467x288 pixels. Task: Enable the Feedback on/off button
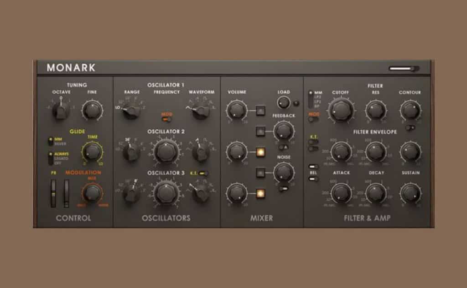[x=260, y=131]
